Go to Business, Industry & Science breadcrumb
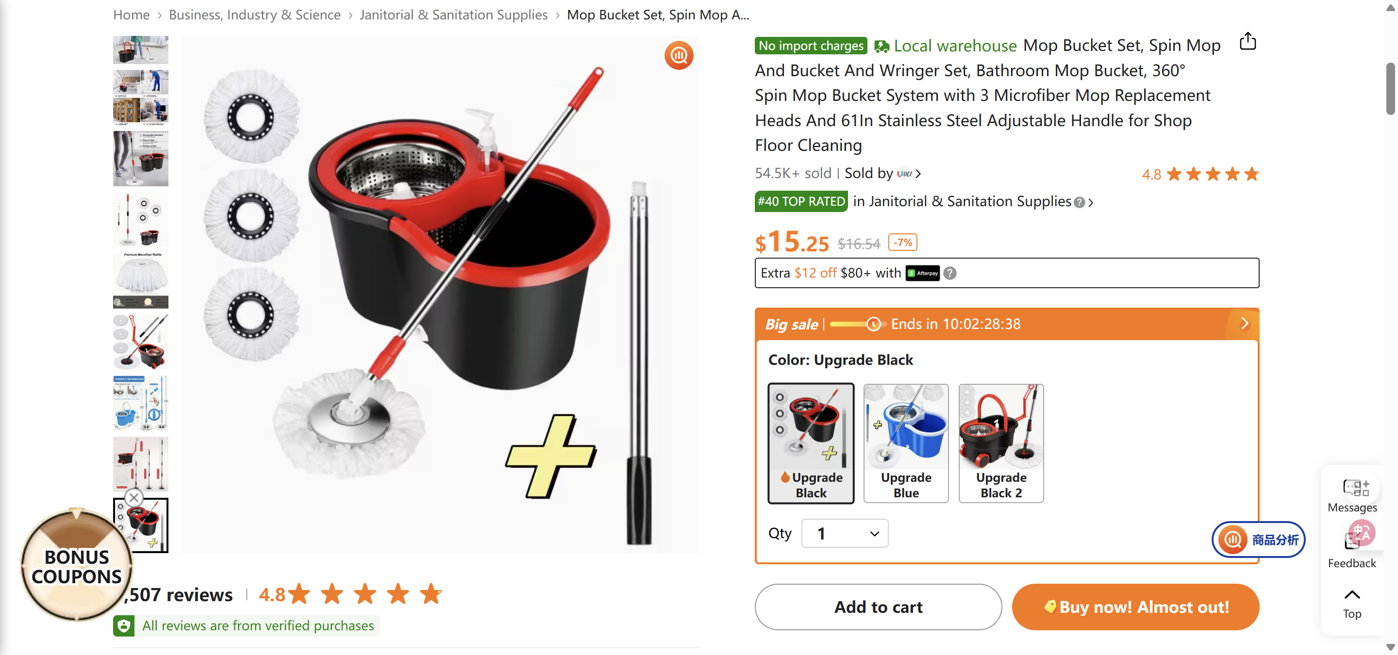 pos(254,15)
